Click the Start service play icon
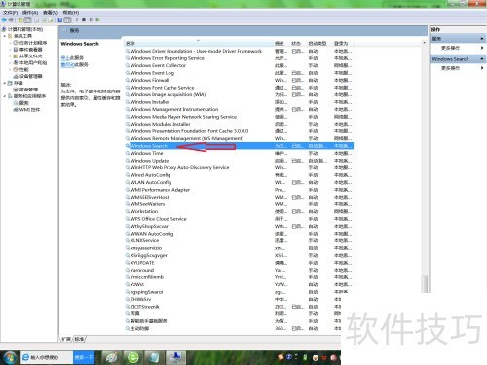487x365 pixels. point(77,20)
